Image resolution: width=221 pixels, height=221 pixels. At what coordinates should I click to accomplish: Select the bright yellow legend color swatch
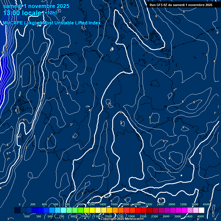coord(92,210)
